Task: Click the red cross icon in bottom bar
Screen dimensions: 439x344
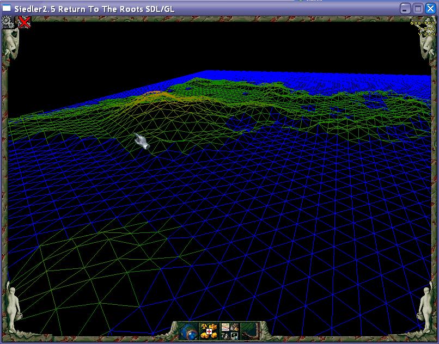Action: pos(209,331)
